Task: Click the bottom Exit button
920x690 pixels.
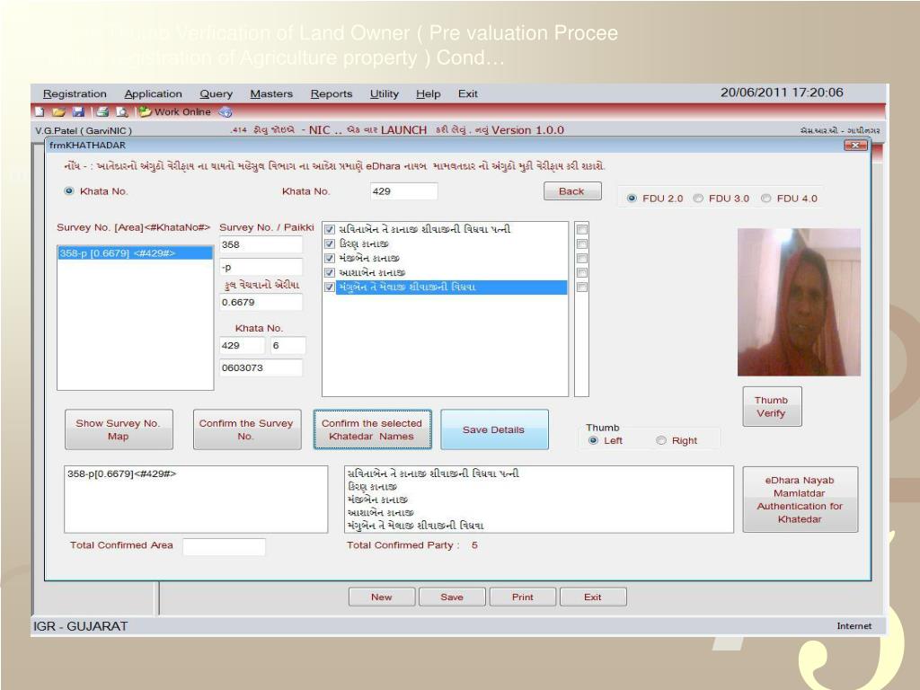Action: click(593, 597)
